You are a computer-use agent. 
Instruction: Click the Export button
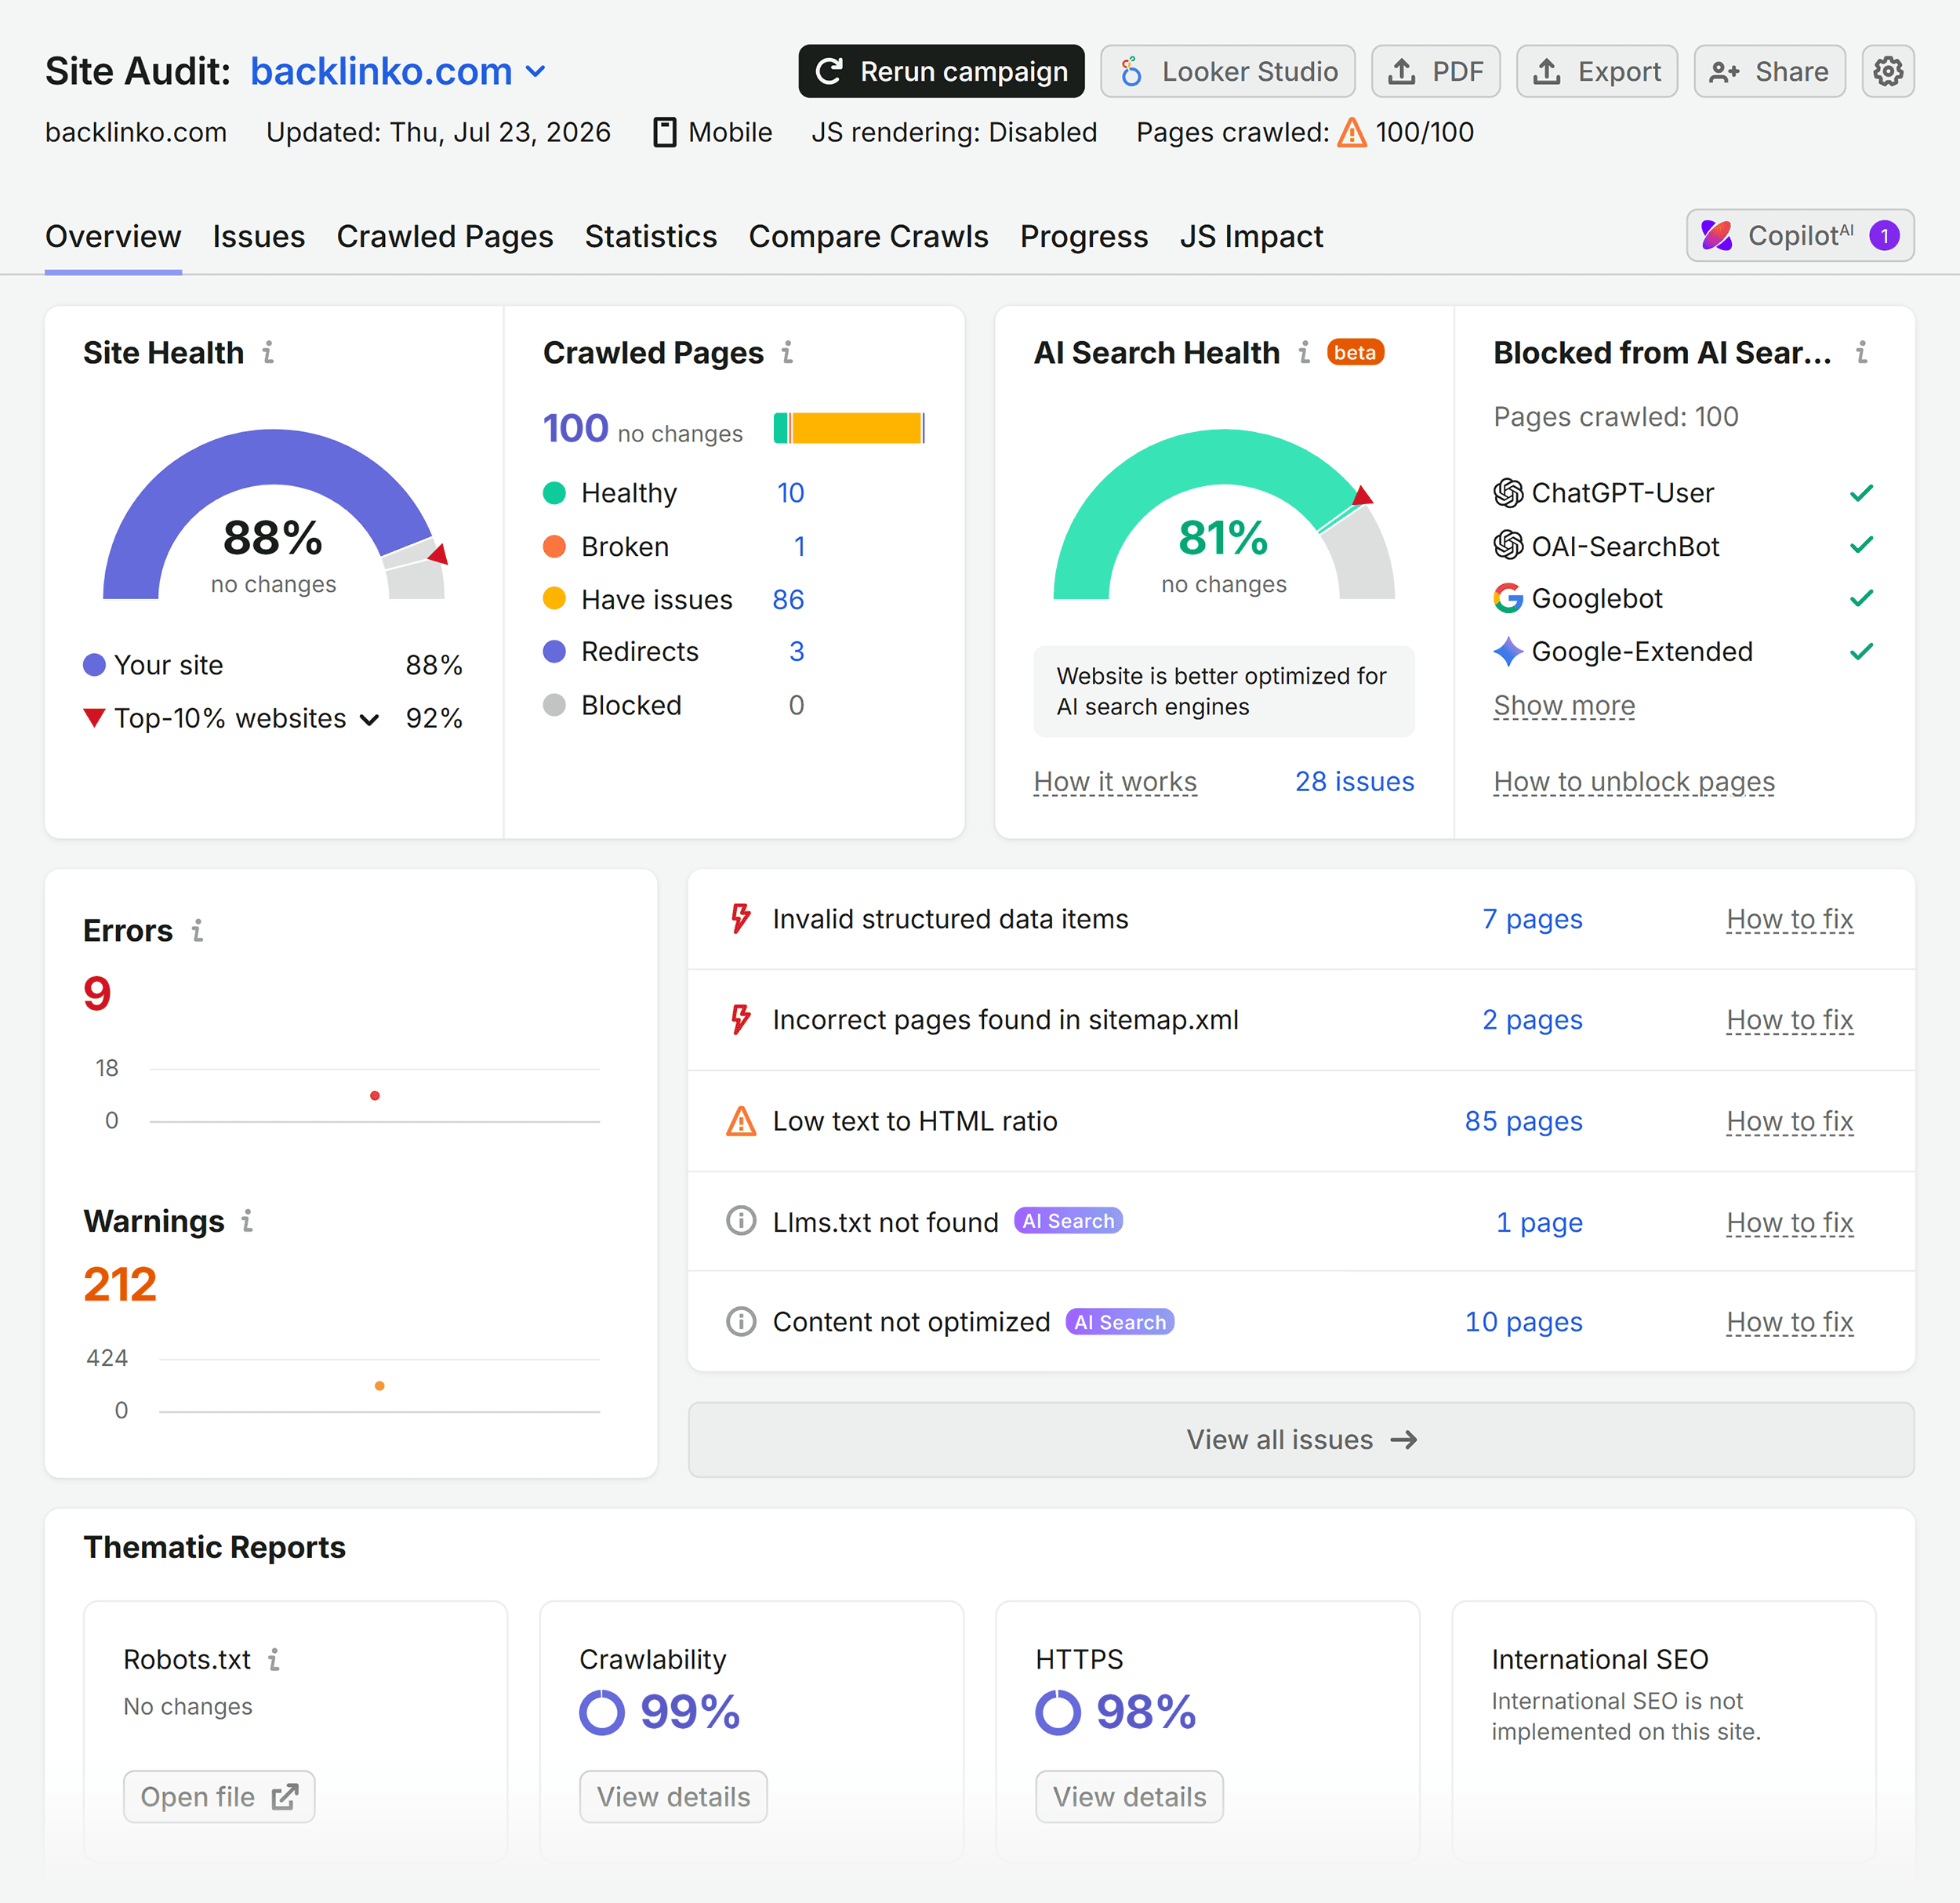click(1597, 71)
